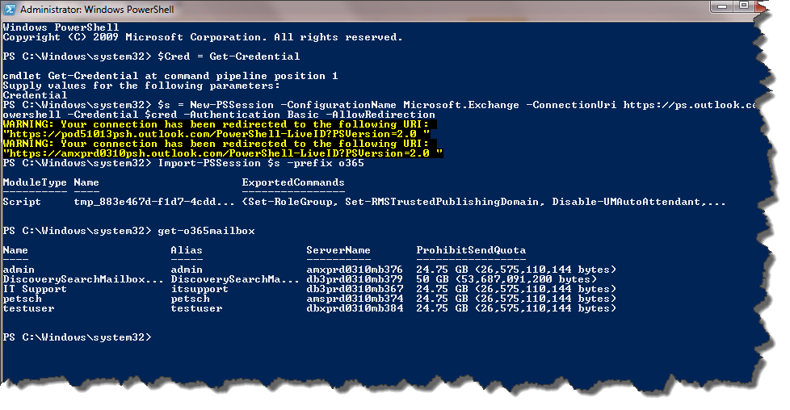Click the 'ServerName' column header

point(338,250)
